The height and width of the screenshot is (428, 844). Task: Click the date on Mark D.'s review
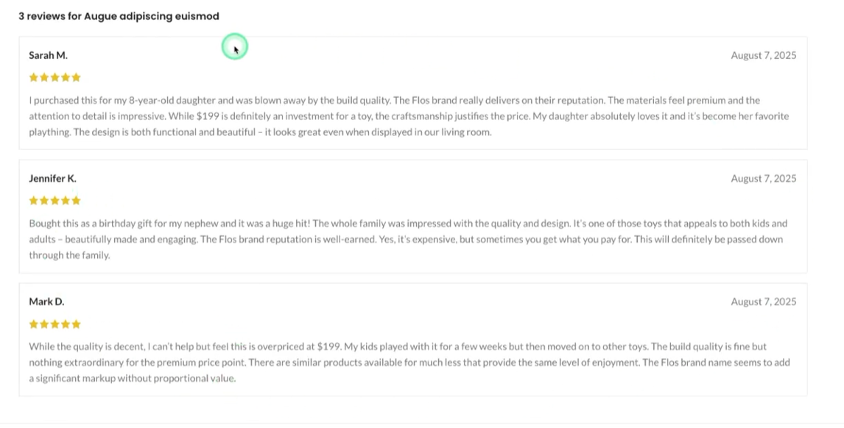pyautogui.click(x=763, y=302)
